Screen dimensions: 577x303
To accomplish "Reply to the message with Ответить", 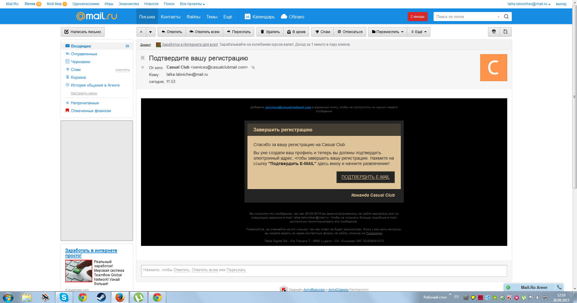I will click(x=172, y=32).
